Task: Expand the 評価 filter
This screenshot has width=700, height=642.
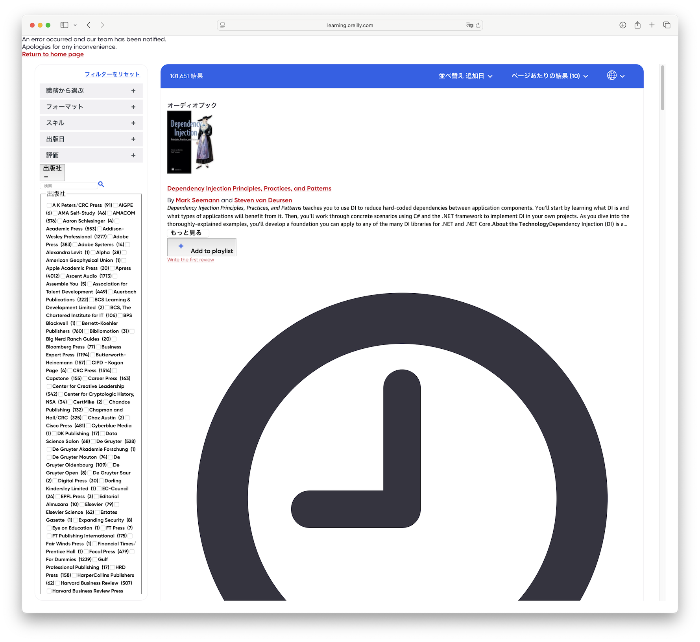Action: 91,155
